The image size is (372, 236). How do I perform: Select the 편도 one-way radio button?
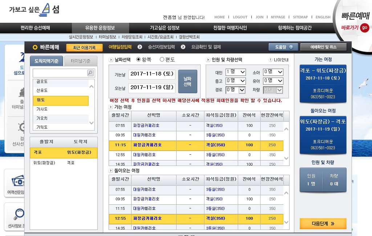162,59
